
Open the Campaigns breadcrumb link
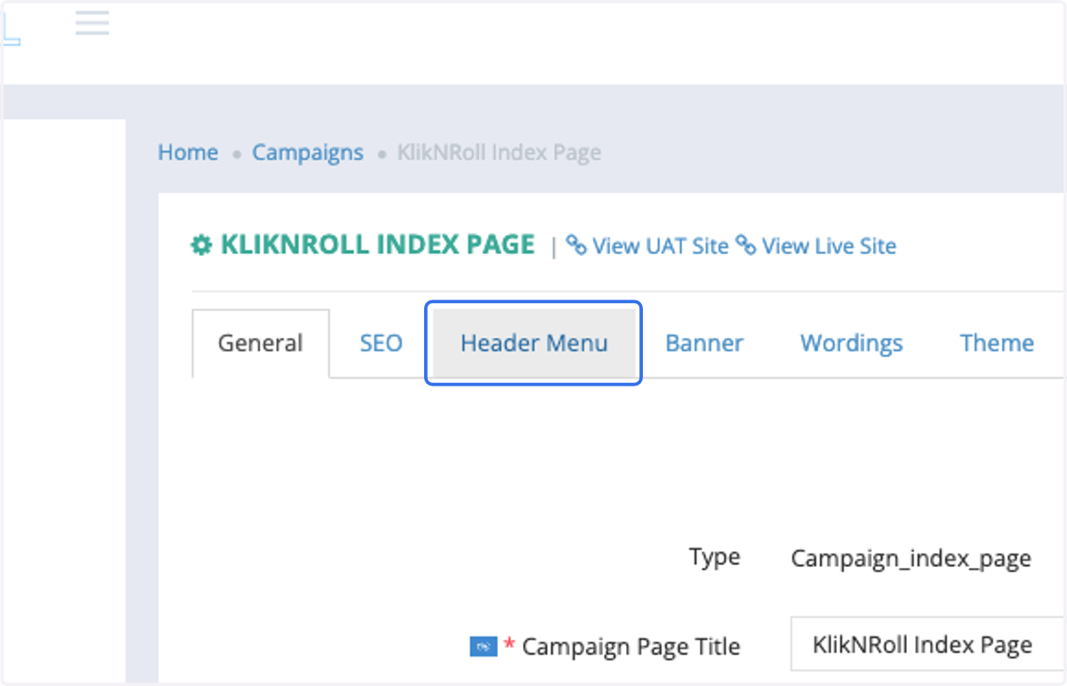click(308, 152)
